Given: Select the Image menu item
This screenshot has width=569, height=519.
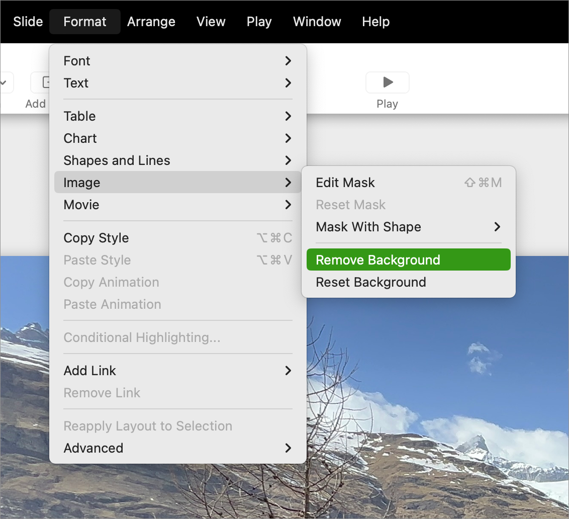Looking at the screenshot, I should pos(178,183).
